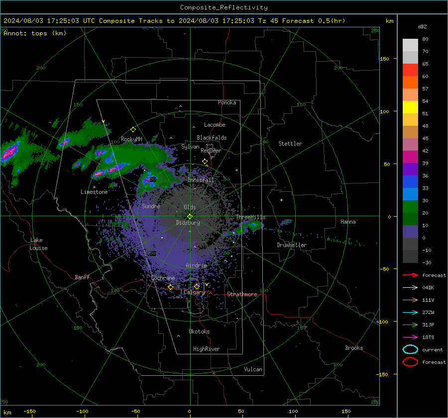Click the red forecast arrow in legend
The height and width of the screenshot is (418, 448).
pos(410,275)
